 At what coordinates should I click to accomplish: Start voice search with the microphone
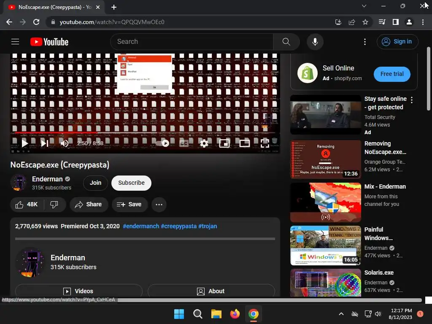tap(315, 42)
